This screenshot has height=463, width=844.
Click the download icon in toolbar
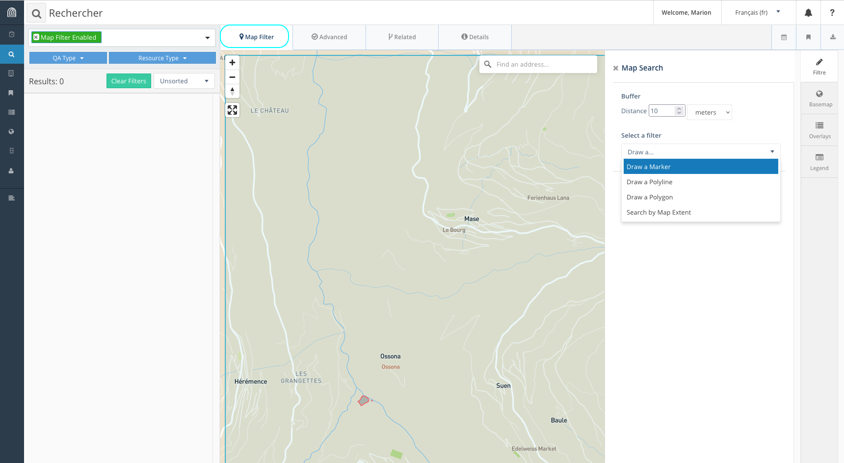[833, 37]
